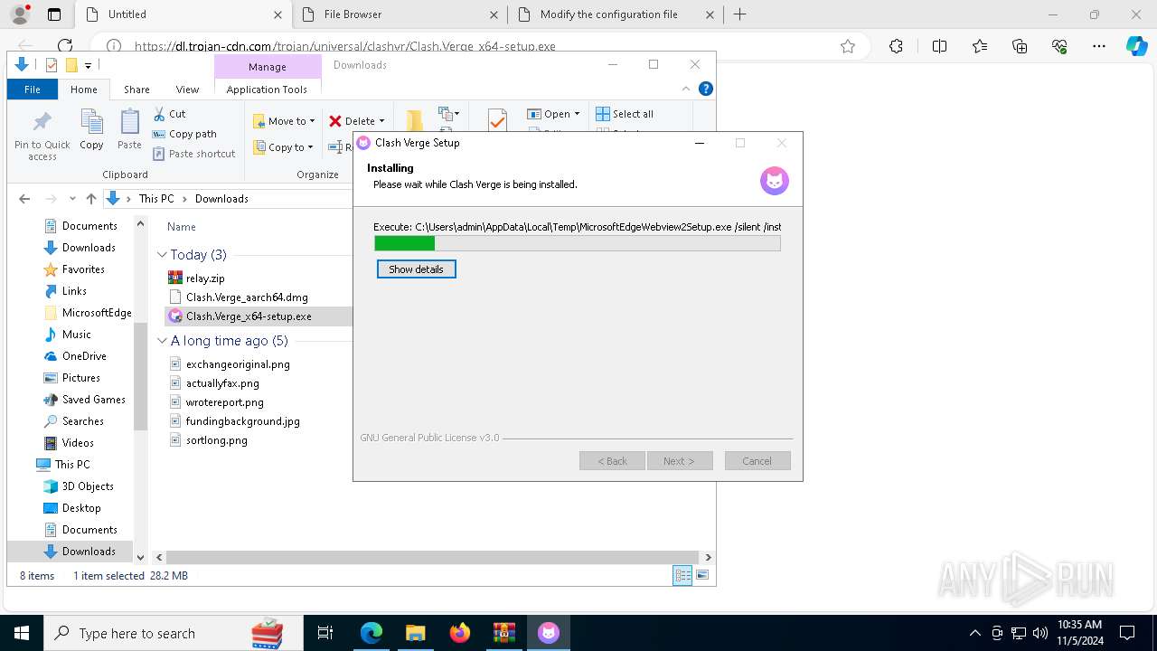
Task: Click the horizontal scrollbar in file list
Action: click(x=433, y=557)
